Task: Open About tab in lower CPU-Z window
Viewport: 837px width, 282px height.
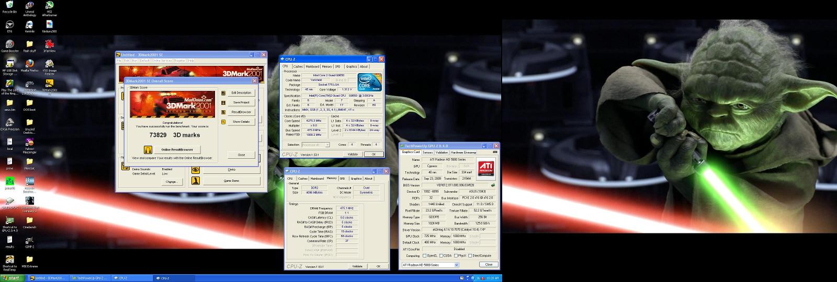Action: [369, 178]
